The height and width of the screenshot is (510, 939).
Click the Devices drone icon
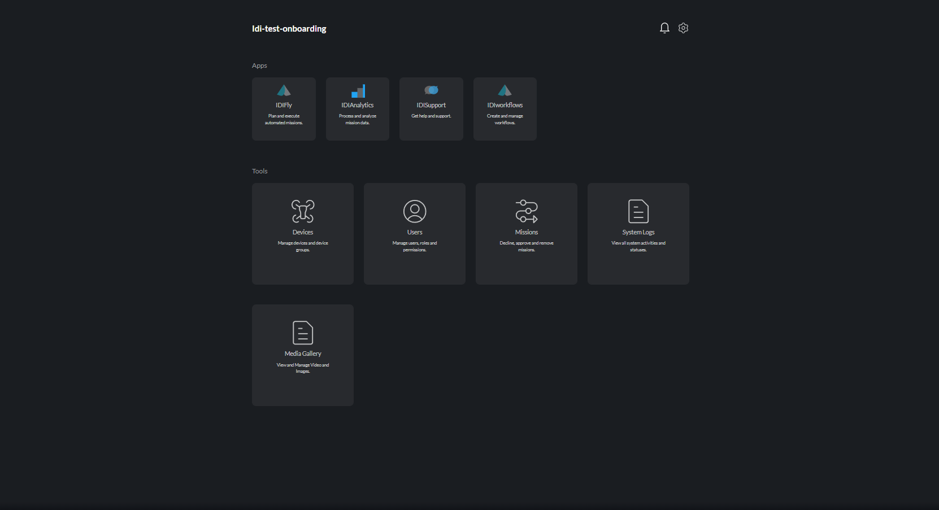303,211
